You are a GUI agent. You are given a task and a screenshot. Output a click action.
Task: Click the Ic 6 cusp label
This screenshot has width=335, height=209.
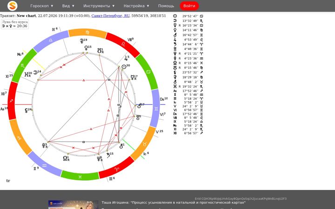(146, 154)
